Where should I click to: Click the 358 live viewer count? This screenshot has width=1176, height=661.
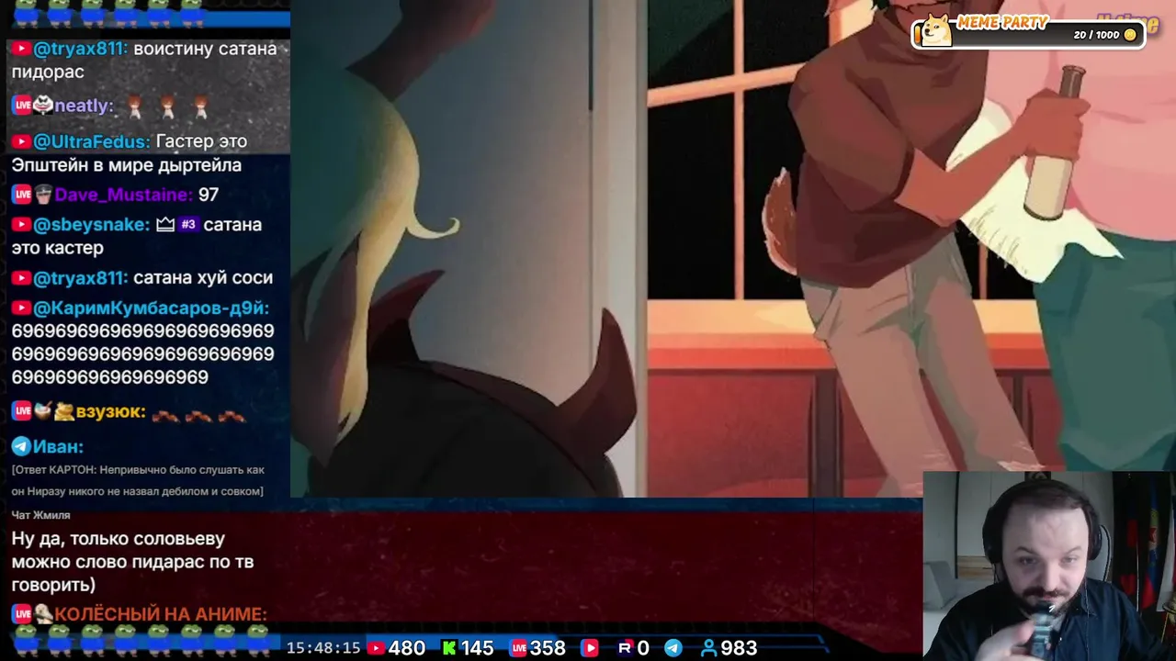(548, 648)
